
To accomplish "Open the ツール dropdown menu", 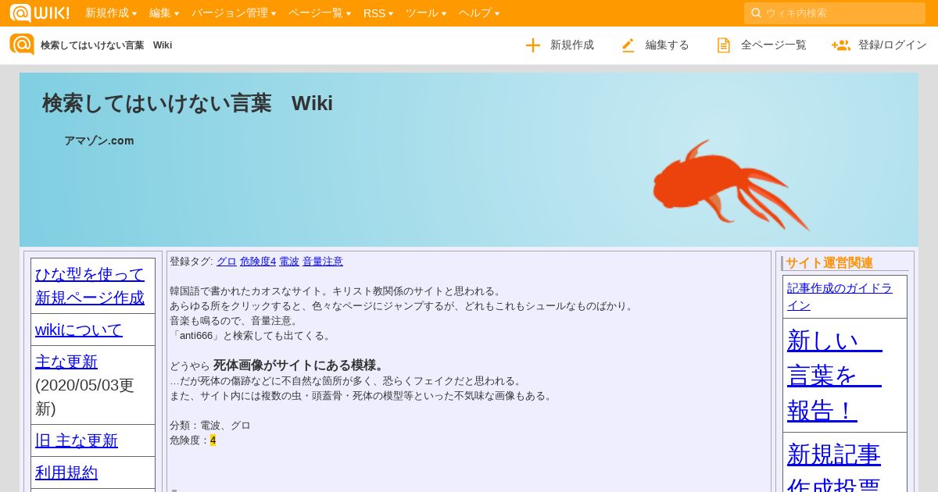I will coord(426,12).
